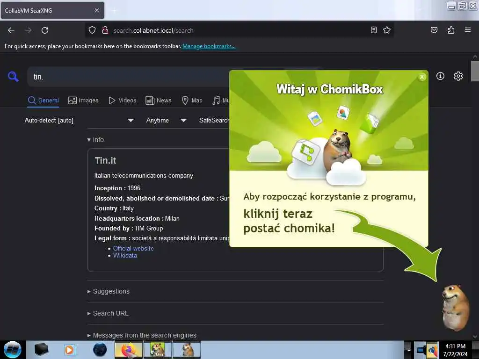The image size is (479, 359).
Task: Open the Windows Start orb
Action: pyautogui.click(x=13, y=350)
